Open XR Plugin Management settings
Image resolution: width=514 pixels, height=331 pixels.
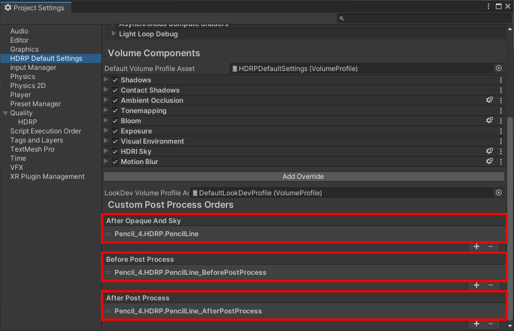point(47,177)
